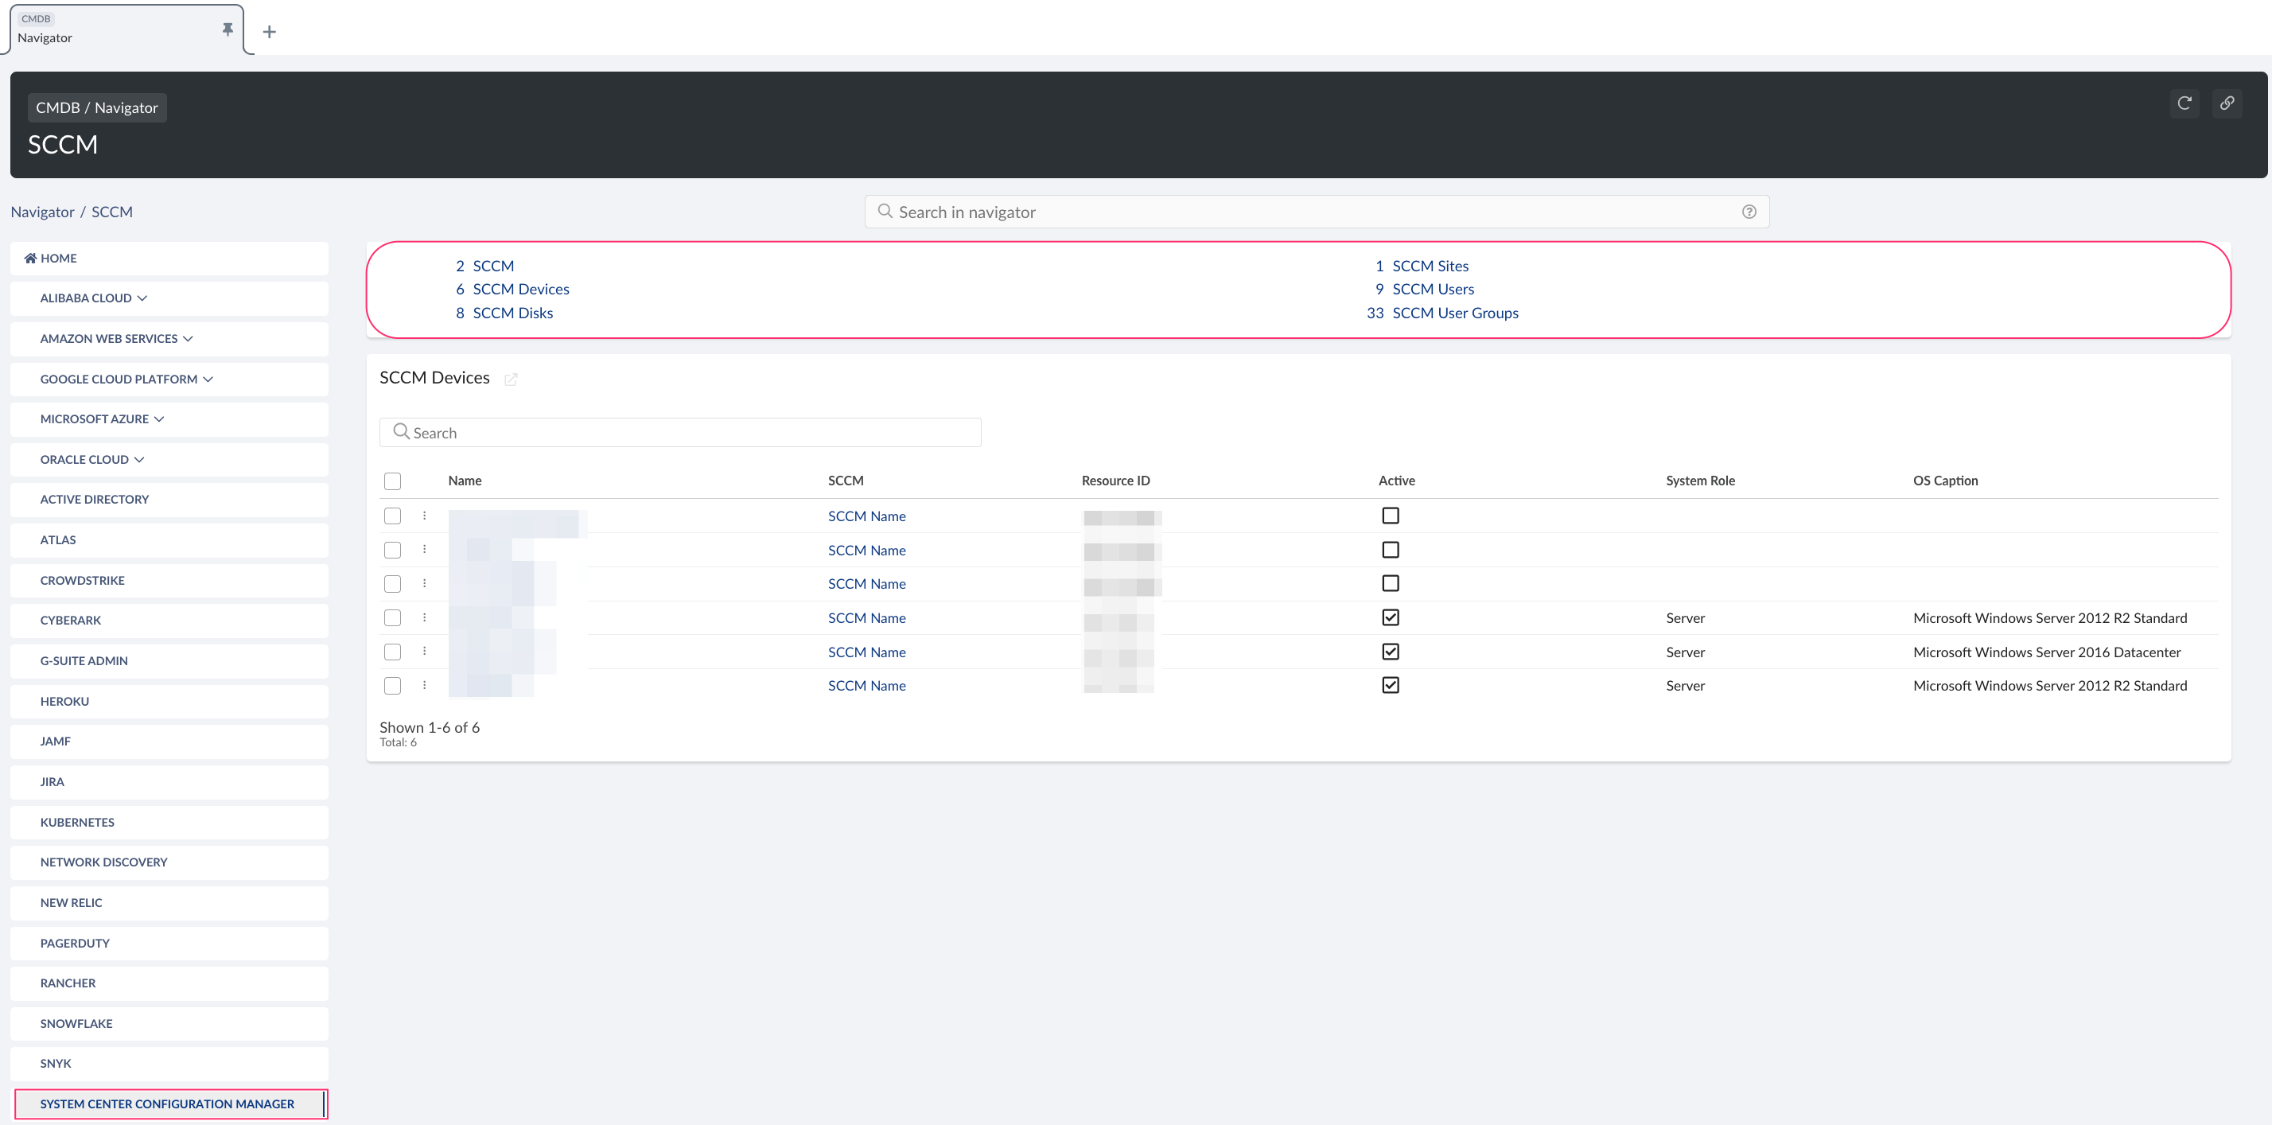Open CrowdStrike navigator section
This screenshot has width=2272, height=1125.
tap(169, 581)
